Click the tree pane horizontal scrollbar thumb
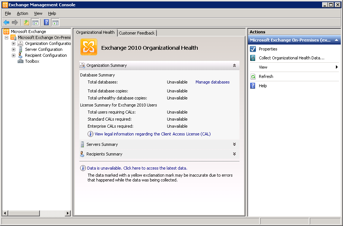The height and width of the screenshot is (226, 343). click(24, 213)
